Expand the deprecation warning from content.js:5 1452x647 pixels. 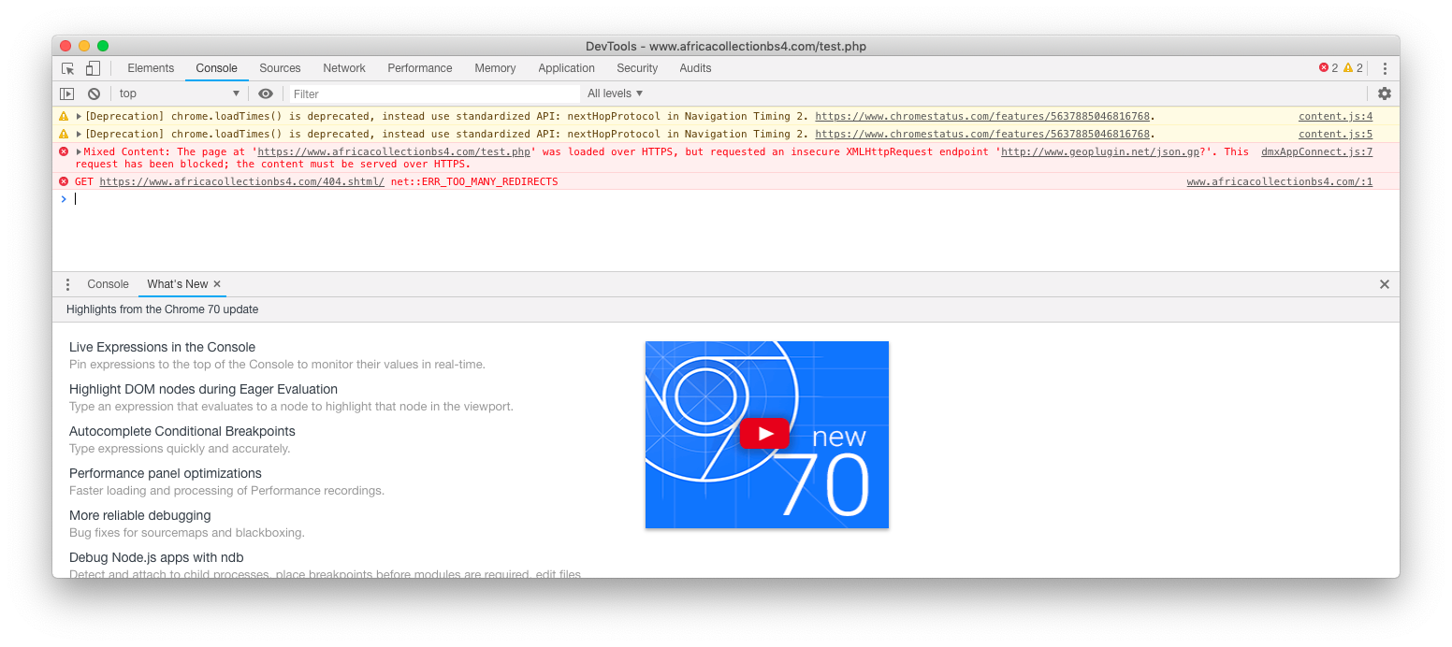pyautogui.click(x=80, y=135)
